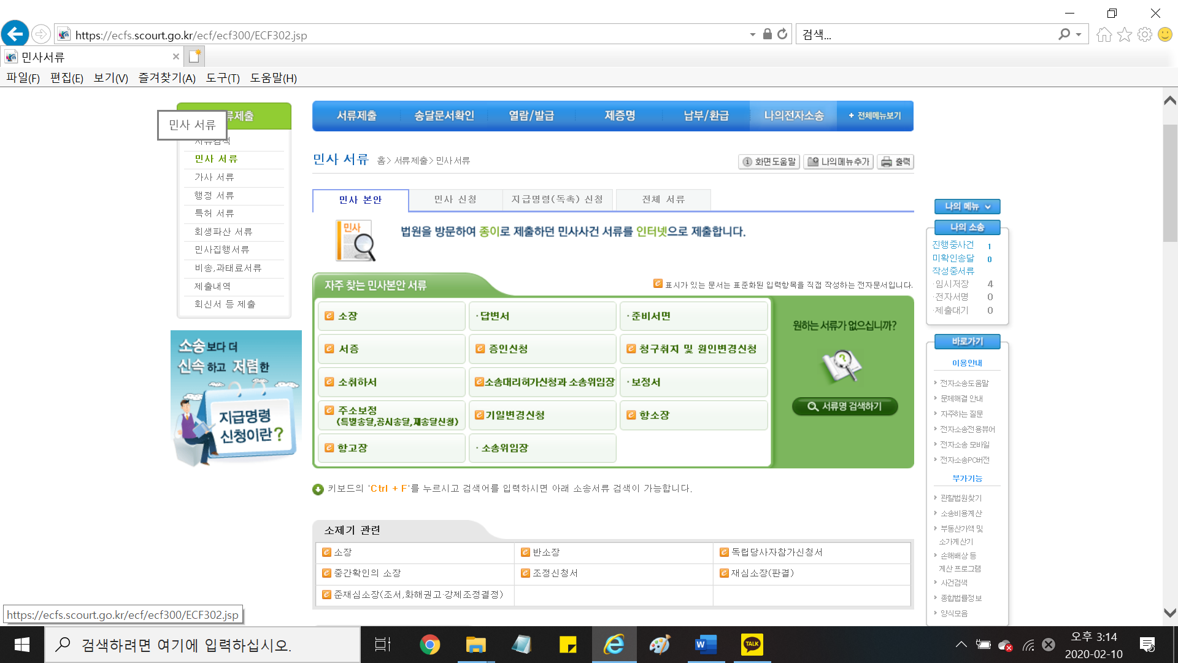Image resolution: width=1178 pixels, height=663 pixels.
Task: Open the 답변서 document link
Action: 495,316
